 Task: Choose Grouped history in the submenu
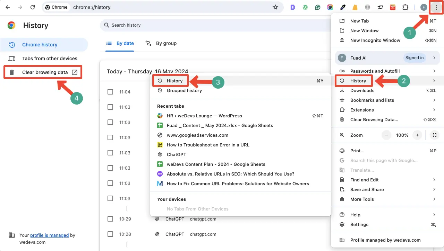coord(240,90)
